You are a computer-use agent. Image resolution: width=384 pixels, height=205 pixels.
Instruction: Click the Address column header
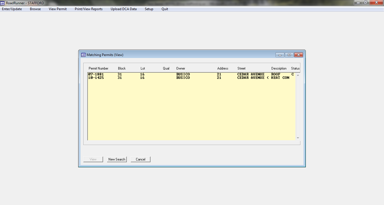click(x=223, y=68)
